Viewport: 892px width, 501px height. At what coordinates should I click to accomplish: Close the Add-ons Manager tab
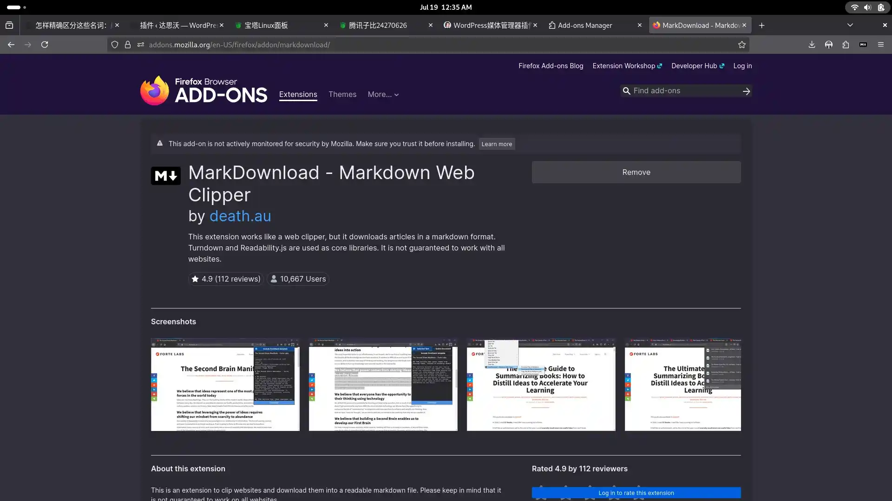pyautogui.click(x=640, y=25)
